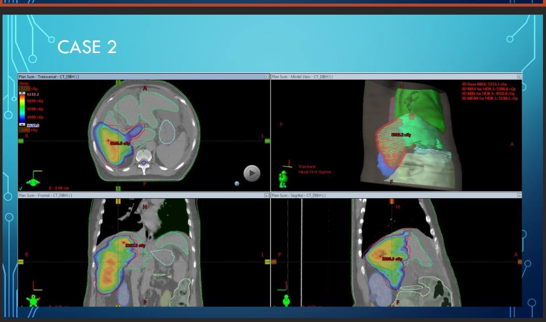Click the green checkmark in the Transversal view corner
546x322 pixels.
click(21, 189)
